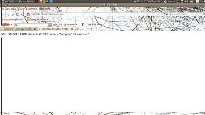Open the Places menu in top panel
205x115 pixels.
[22, 1]
